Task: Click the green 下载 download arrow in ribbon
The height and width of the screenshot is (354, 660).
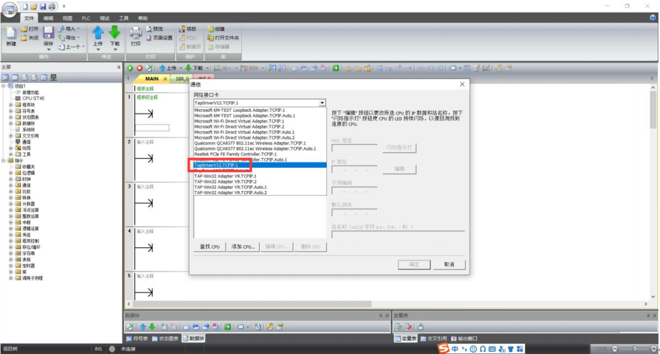Action: (114, 32)
